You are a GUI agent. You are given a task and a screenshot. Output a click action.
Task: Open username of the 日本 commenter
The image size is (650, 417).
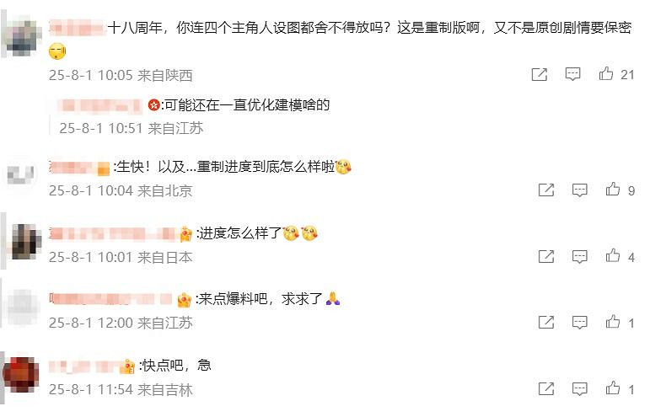coord(112,233)
